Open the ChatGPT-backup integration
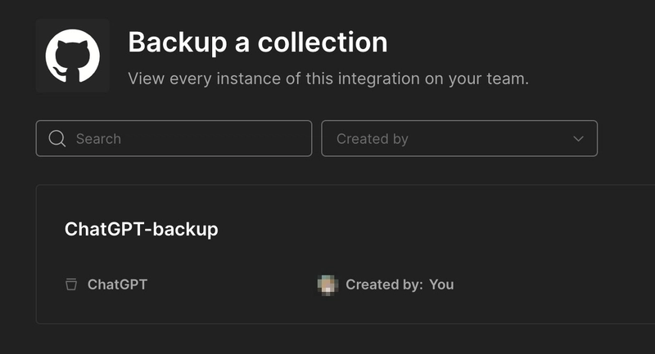Image resolution: width=655 pixels, height=354 pixels. click(141, 229)
